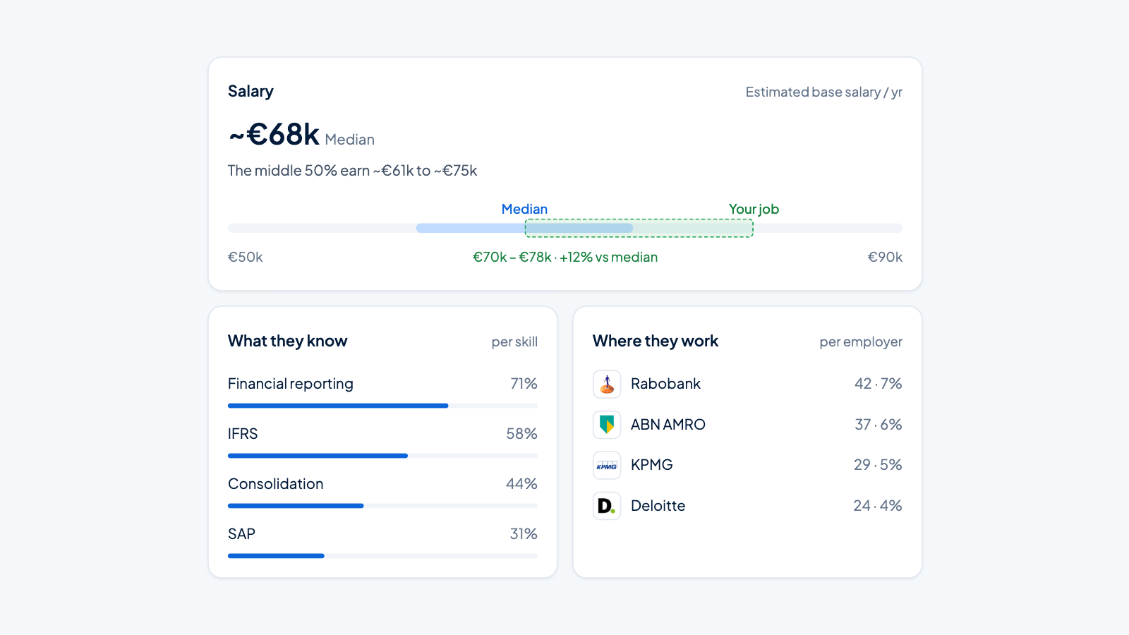Click the 44% value

(522, 484)
